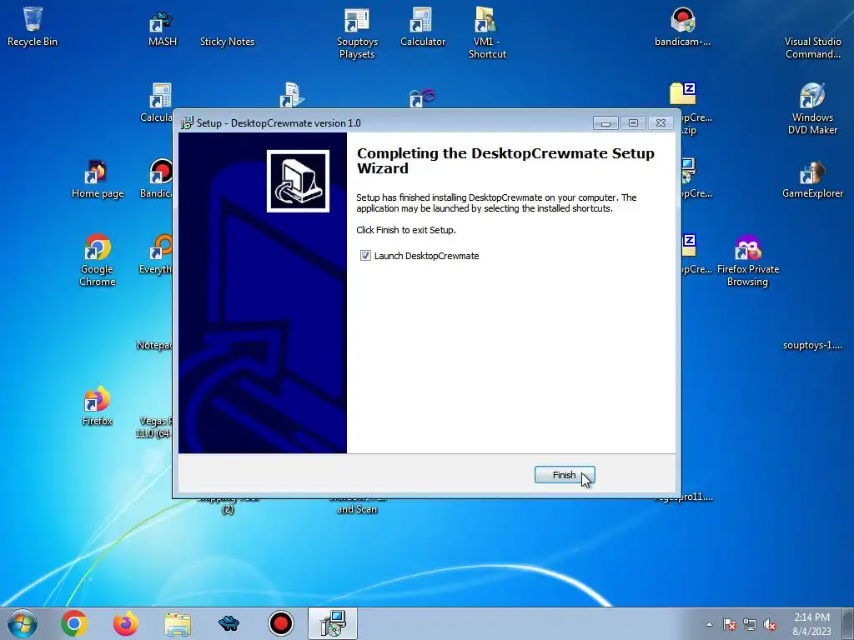Select the Calculator shortcut in top row
Image resolution: width=854 pixels, height=640 pixels.
(x=423, y=27)
